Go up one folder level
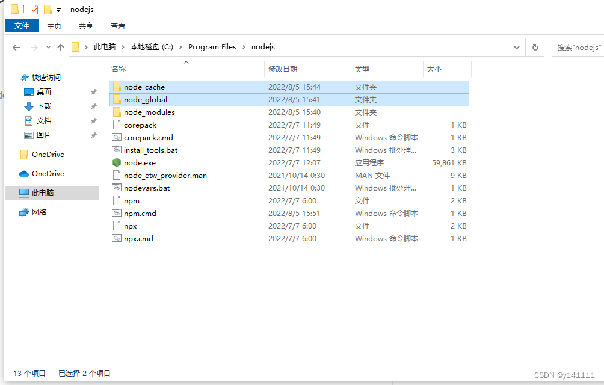Screen dimensions: 604x385 [x=61, y=48]
